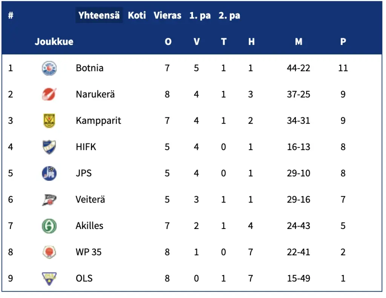Click the Akilles team logo
Viewport: 386px width, 298px height.
click(x=49, y=226)
